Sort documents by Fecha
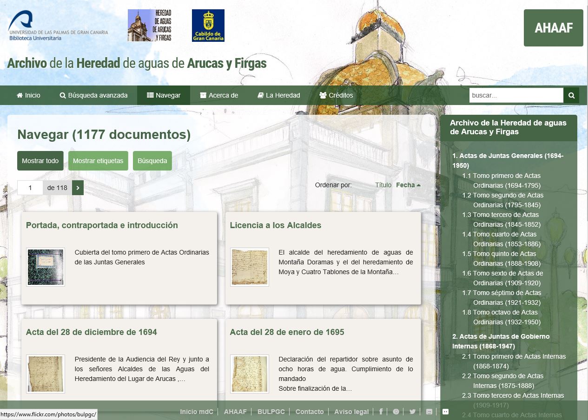The height and width of the screenshot is (420, 588). pos(405,185)
